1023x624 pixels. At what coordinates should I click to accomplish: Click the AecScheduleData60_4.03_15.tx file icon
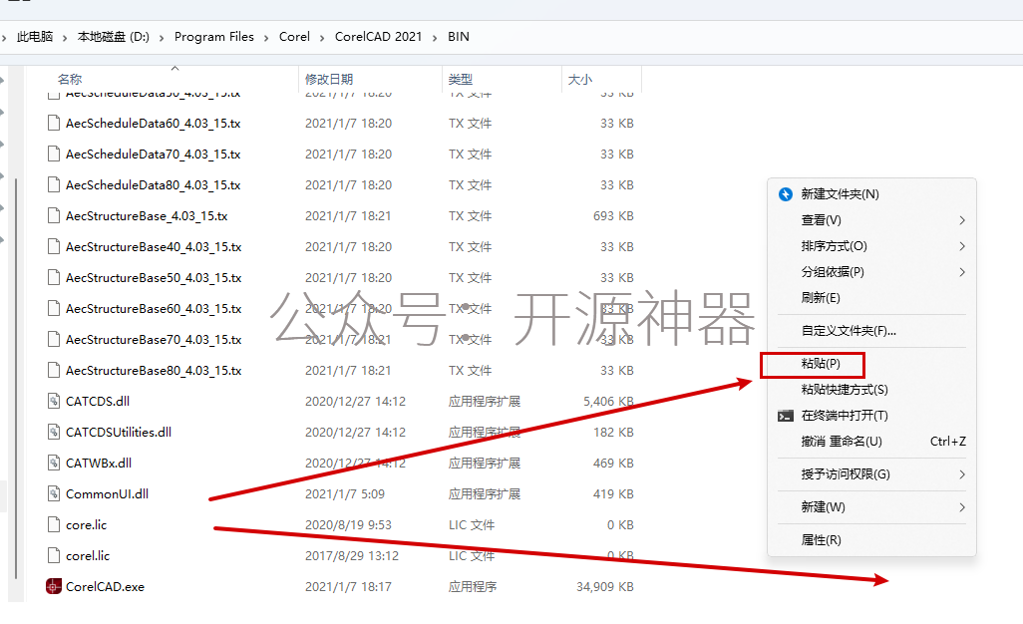click(x=54, y=123)
